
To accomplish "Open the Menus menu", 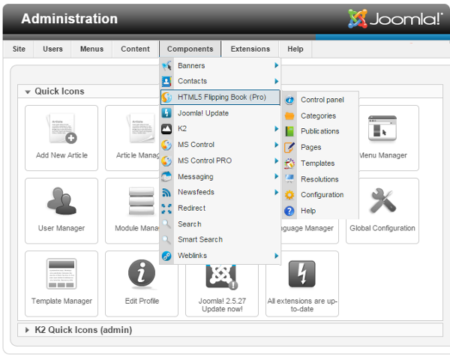I will pos(91,49).
